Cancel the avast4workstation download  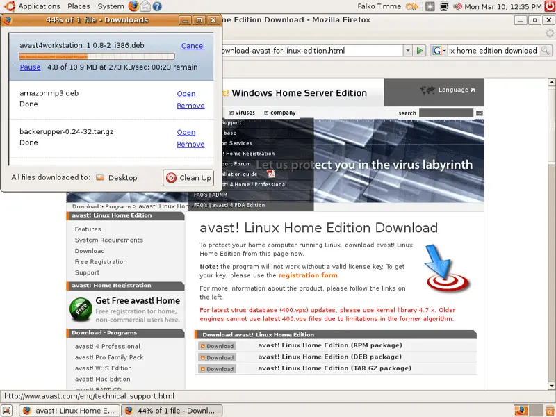193,46
